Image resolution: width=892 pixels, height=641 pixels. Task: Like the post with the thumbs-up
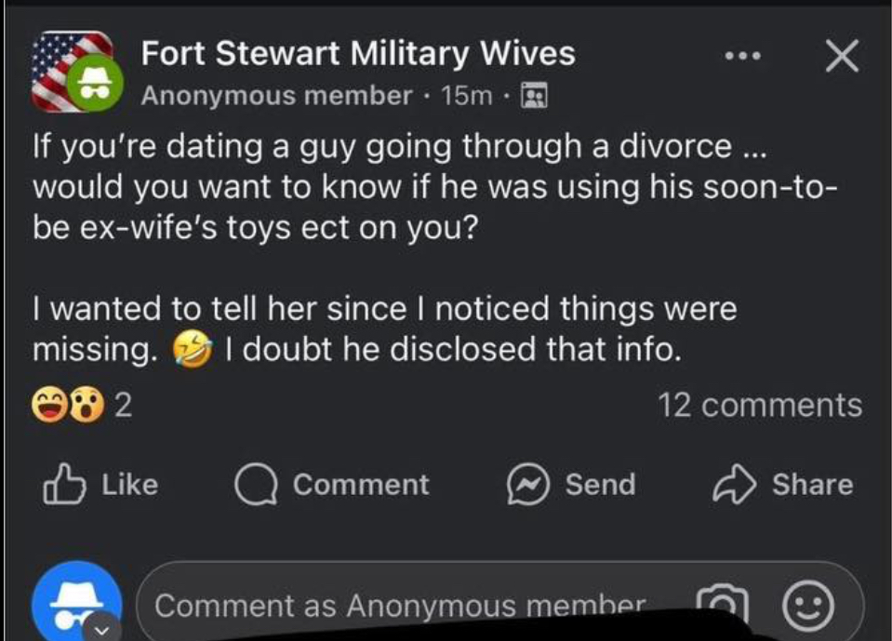pos(102,485)
